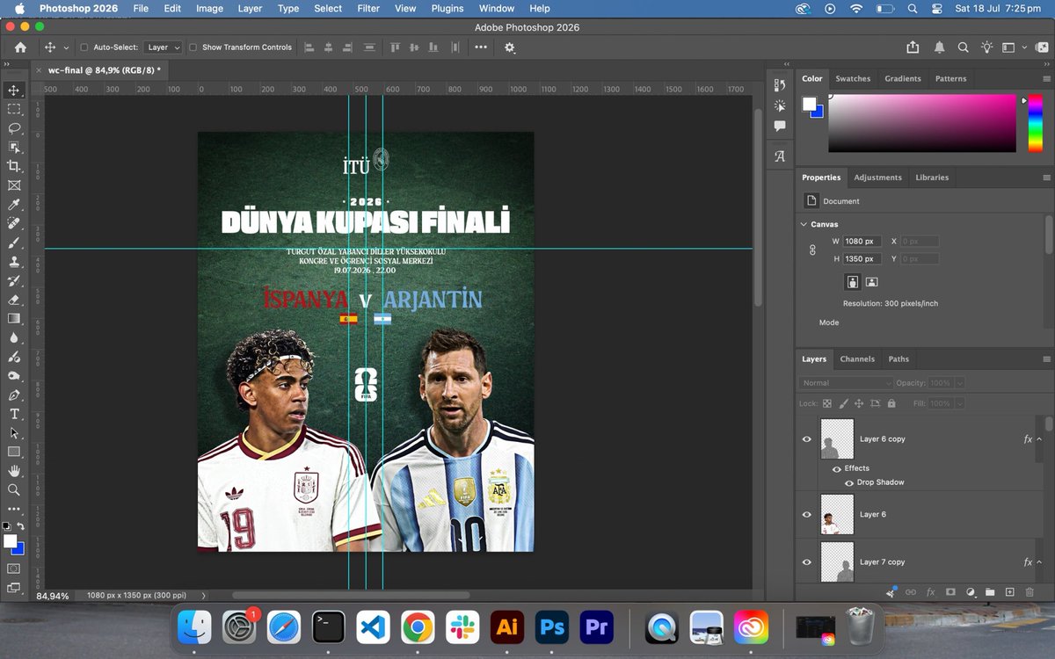Open the Adjustments tab

[x=877, y=177]
